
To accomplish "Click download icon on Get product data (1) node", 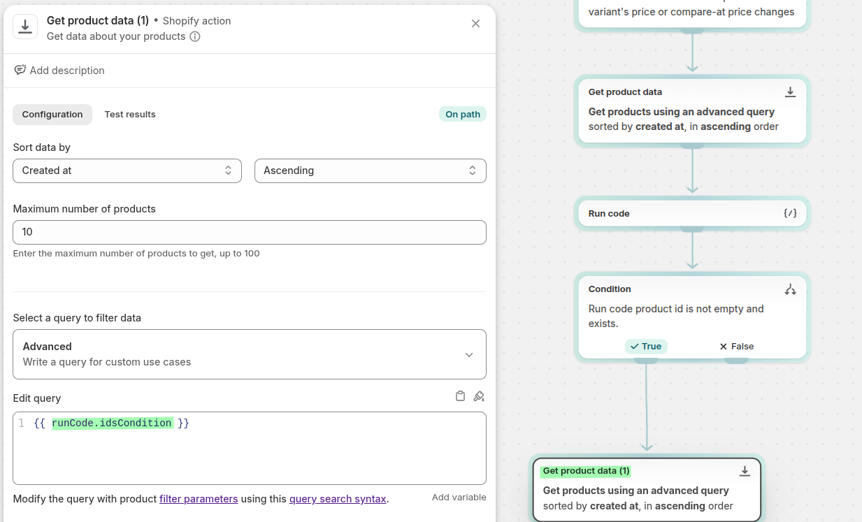I will [x=745, y=471].
